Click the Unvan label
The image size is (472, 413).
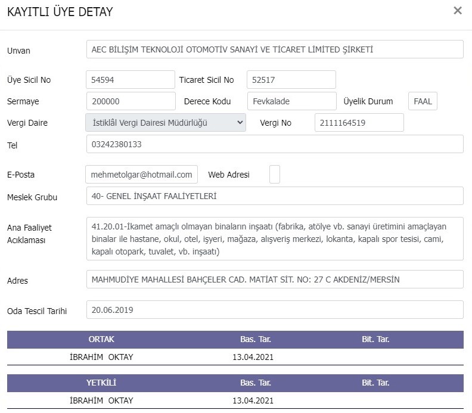click(18, 51)
